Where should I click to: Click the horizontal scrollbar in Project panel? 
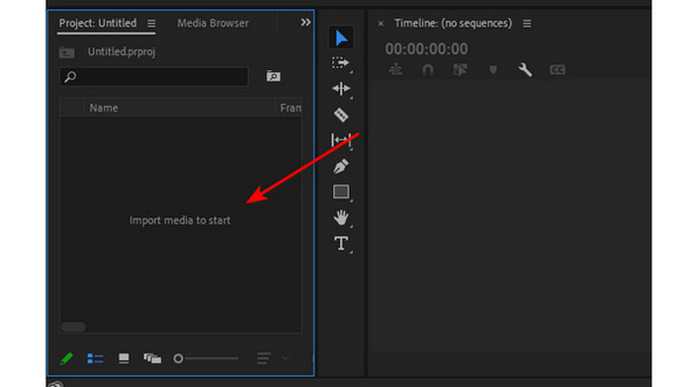click(x=73, y=327)
